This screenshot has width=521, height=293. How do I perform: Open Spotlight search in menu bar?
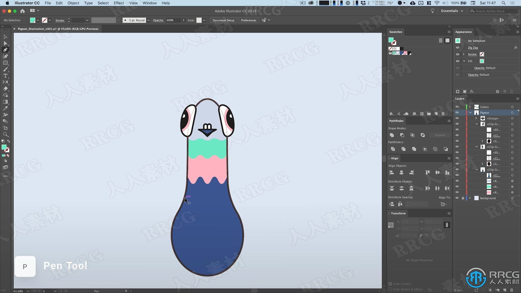click(x=503, y=3)
